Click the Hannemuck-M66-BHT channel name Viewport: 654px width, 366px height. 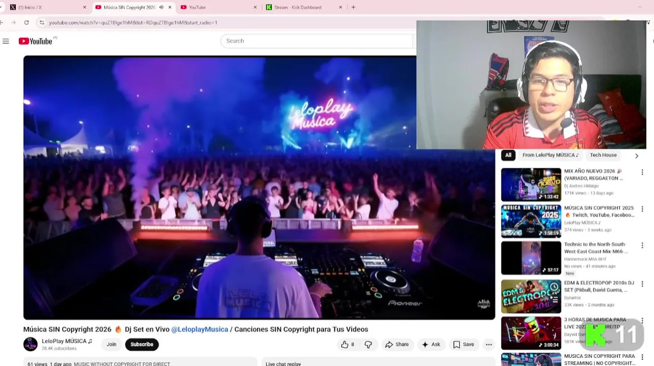(x=585, y=259)
